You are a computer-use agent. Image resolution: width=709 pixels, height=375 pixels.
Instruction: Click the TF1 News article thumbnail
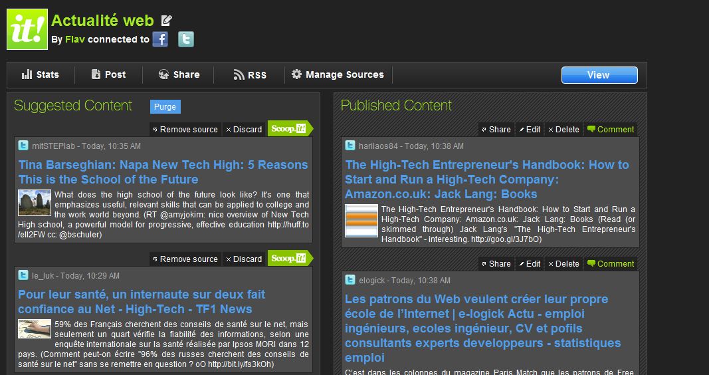[x=35, y=329]
